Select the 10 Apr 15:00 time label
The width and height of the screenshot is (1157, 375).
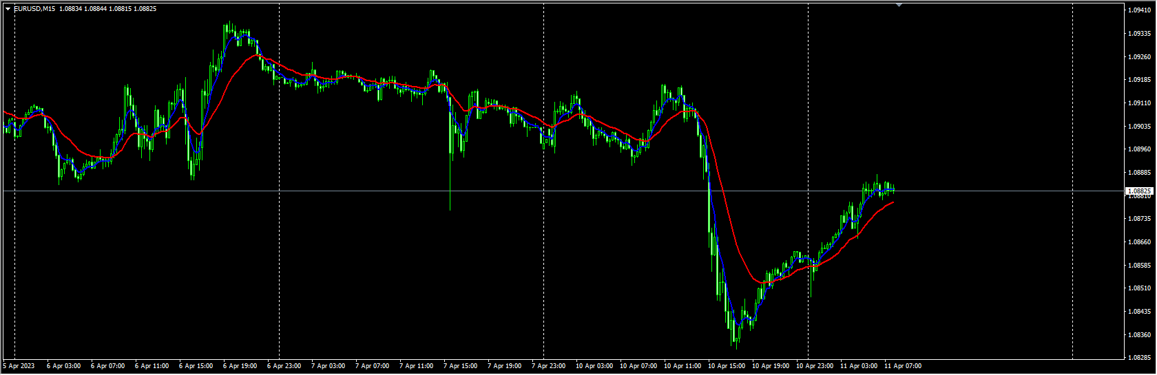725,366
